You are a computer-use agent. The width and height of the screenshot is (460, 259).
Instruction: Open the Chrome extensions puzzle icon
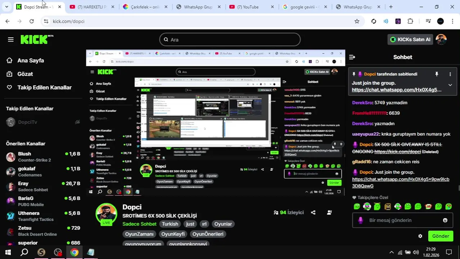410,21
